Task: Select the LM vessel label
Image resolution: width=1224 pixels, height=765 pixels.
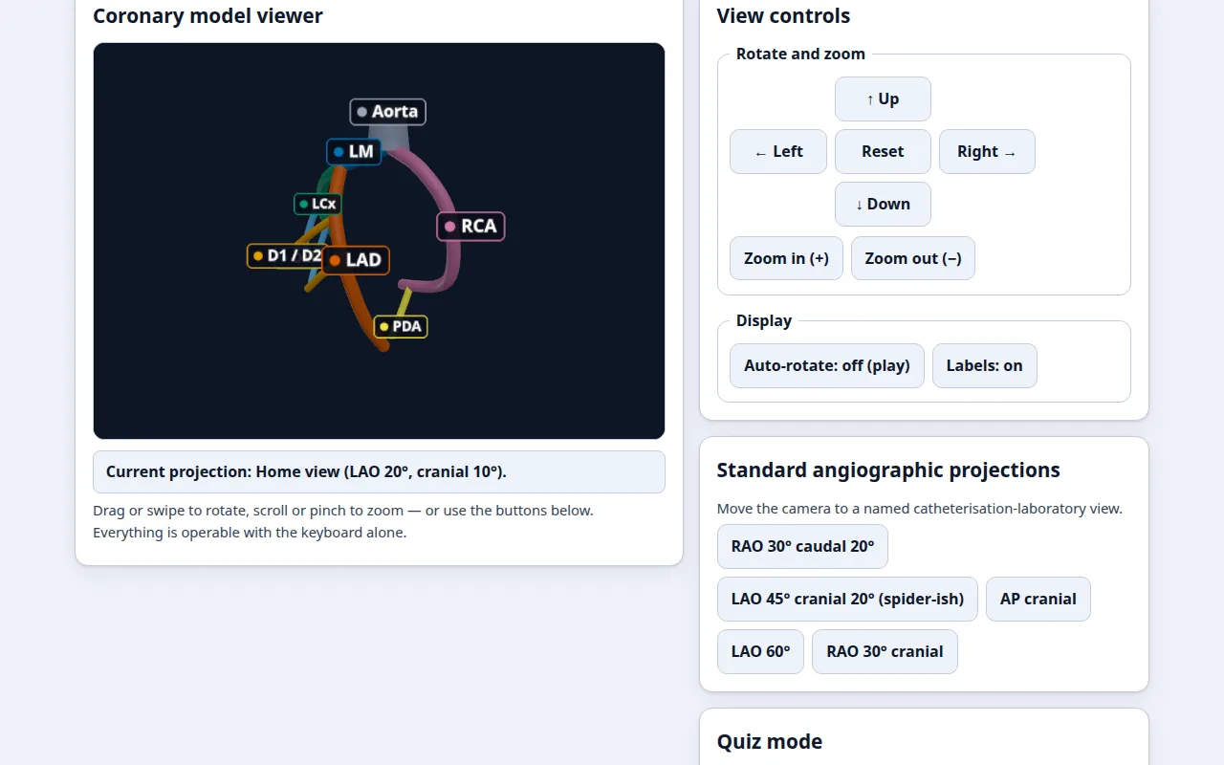Action: point(354,151)
